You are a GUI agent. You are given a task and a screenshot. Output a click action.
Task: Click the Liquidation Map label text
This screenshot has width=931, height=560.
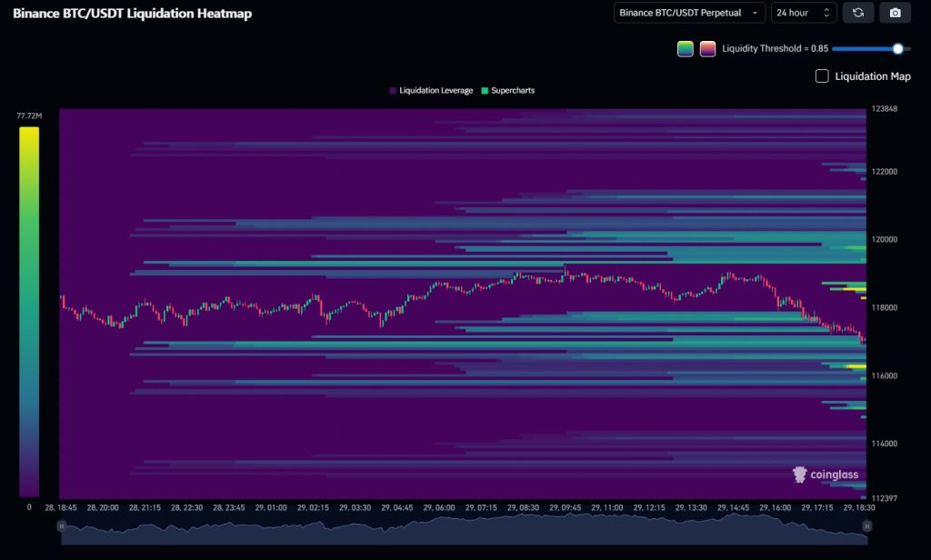point(871,76)
